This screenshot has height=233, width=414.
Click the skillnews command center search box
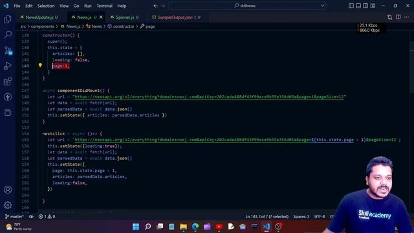[x=247, y=6]
